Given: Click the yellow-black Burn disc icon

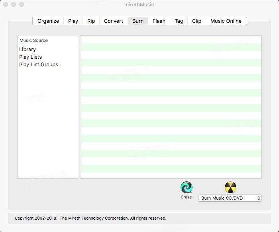Looking at the screenshot, I should (230, 187).
